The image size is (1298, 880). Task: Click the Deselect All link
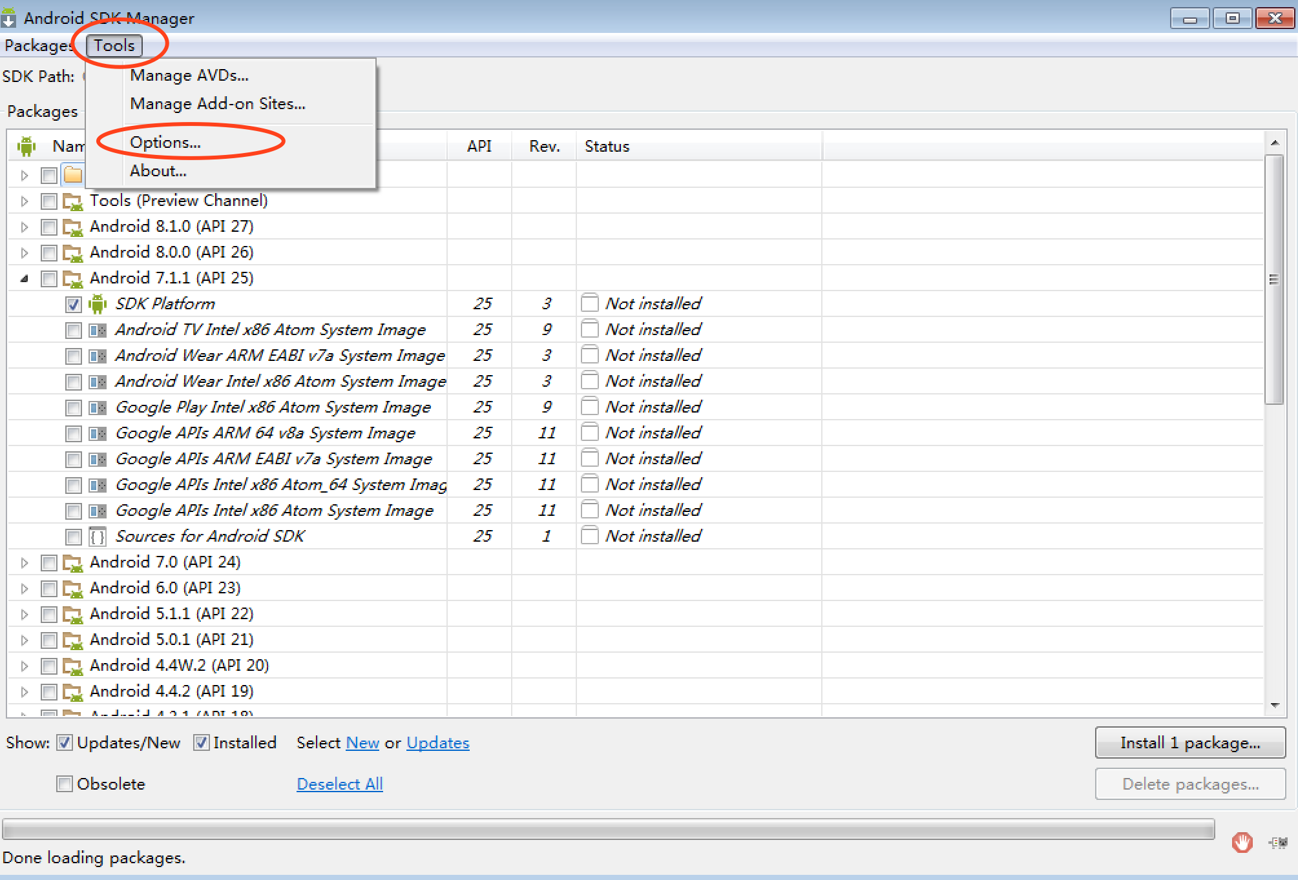[x=340, y=784]
